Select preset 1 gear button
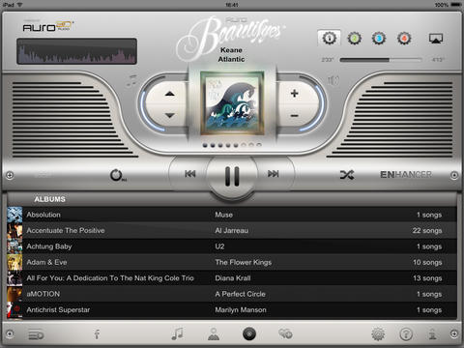This screenshot has width=464, height=348. click(330, 39)
